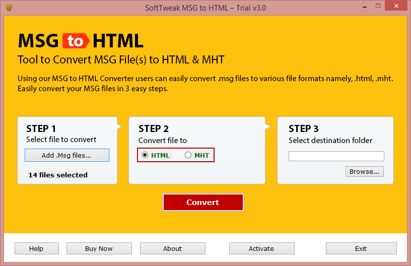Image resolution: width=411 pixels, height=266 pixels.
Task: Click the 'STEP 2' heading
Action: point(154,128)
